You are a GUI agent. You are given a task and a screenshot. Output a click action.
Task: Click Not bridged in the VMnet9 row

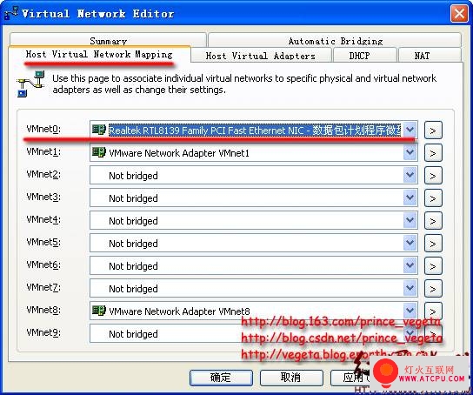pyautogui.click(x=133, y=334)
